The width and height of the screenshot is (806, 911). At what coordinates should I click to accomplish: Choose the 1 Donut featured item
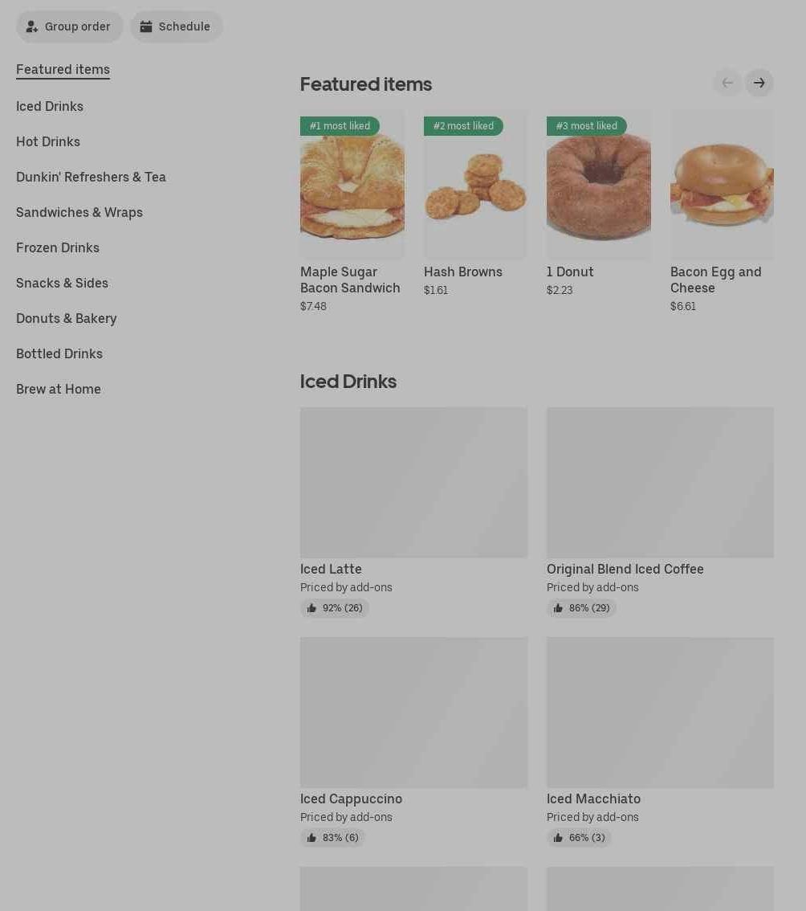tap(599, 185)
